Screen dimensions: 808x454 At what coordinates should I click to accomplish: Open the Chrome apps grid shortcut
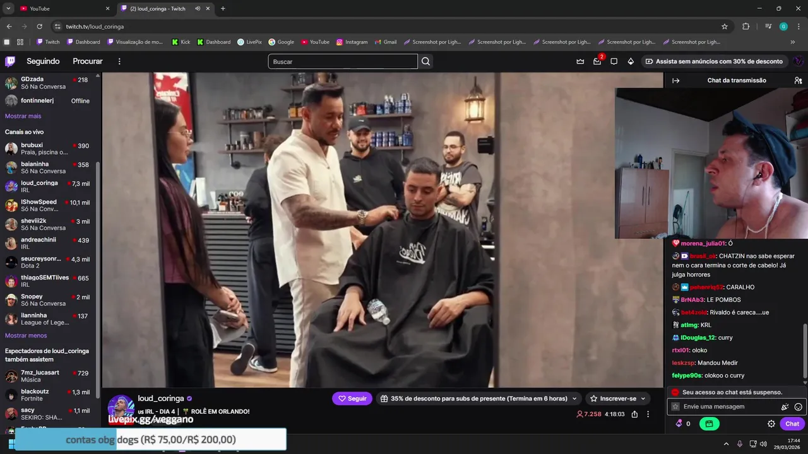click(x=20, y=42)
